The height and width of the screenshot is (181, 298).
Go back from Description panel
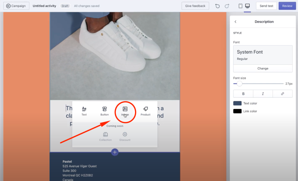point(235,22)
